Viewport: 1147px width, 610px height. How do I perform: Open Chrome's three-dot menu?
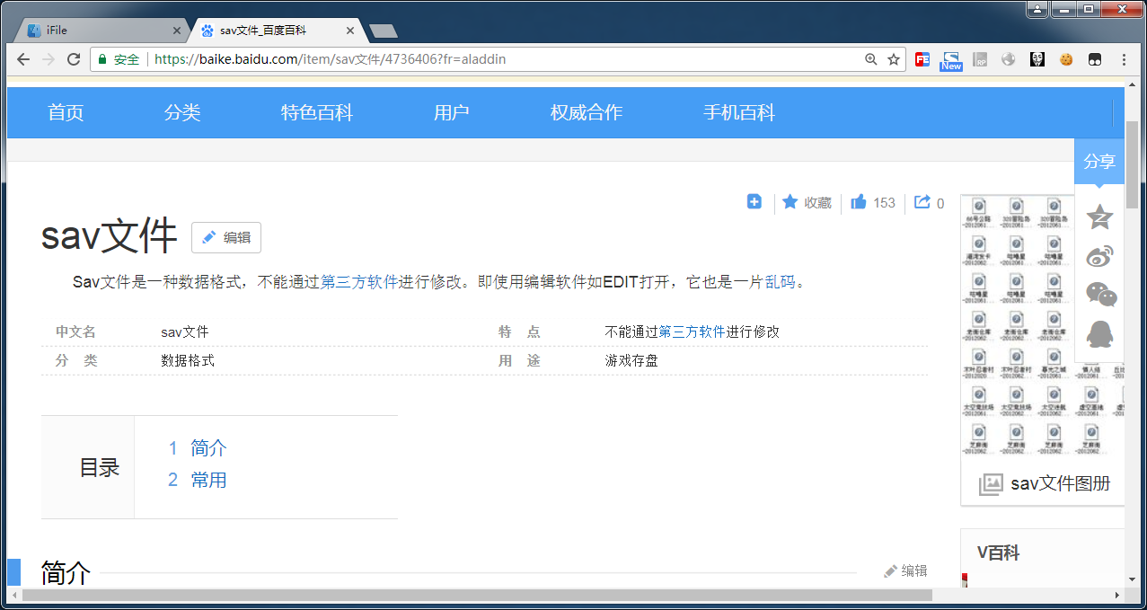pos(1124,59)
